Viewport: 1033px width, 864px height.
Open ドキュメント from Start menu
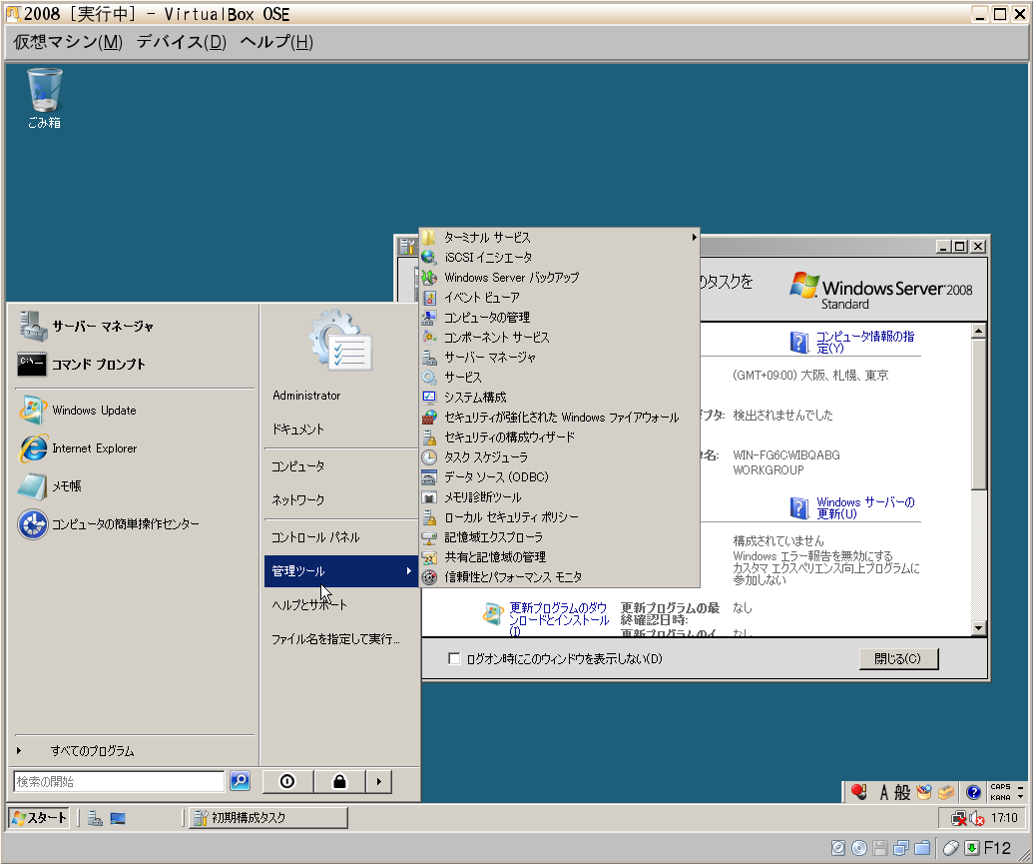(x=341, y=430)
